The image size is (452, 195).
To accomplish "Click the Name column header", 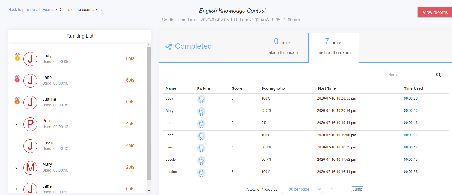I will tap(171, 88).
